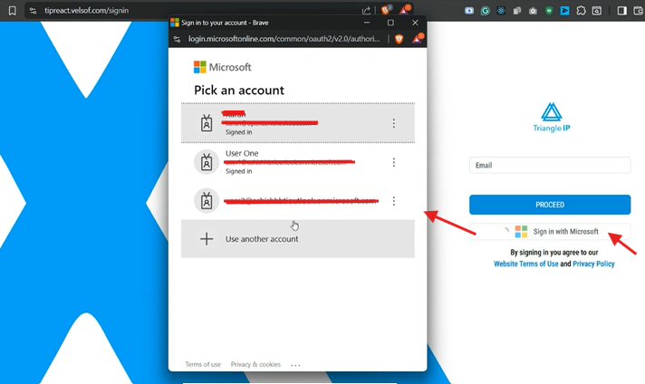Open options menu for User One account
Image resolution: width=645 pixels, height=384 pixels.
point(393,162)
